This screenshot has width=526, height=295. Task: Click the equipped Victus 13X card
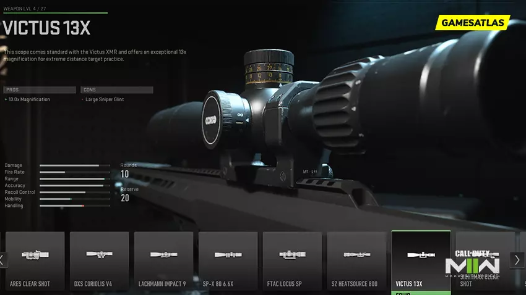point(421,262)
